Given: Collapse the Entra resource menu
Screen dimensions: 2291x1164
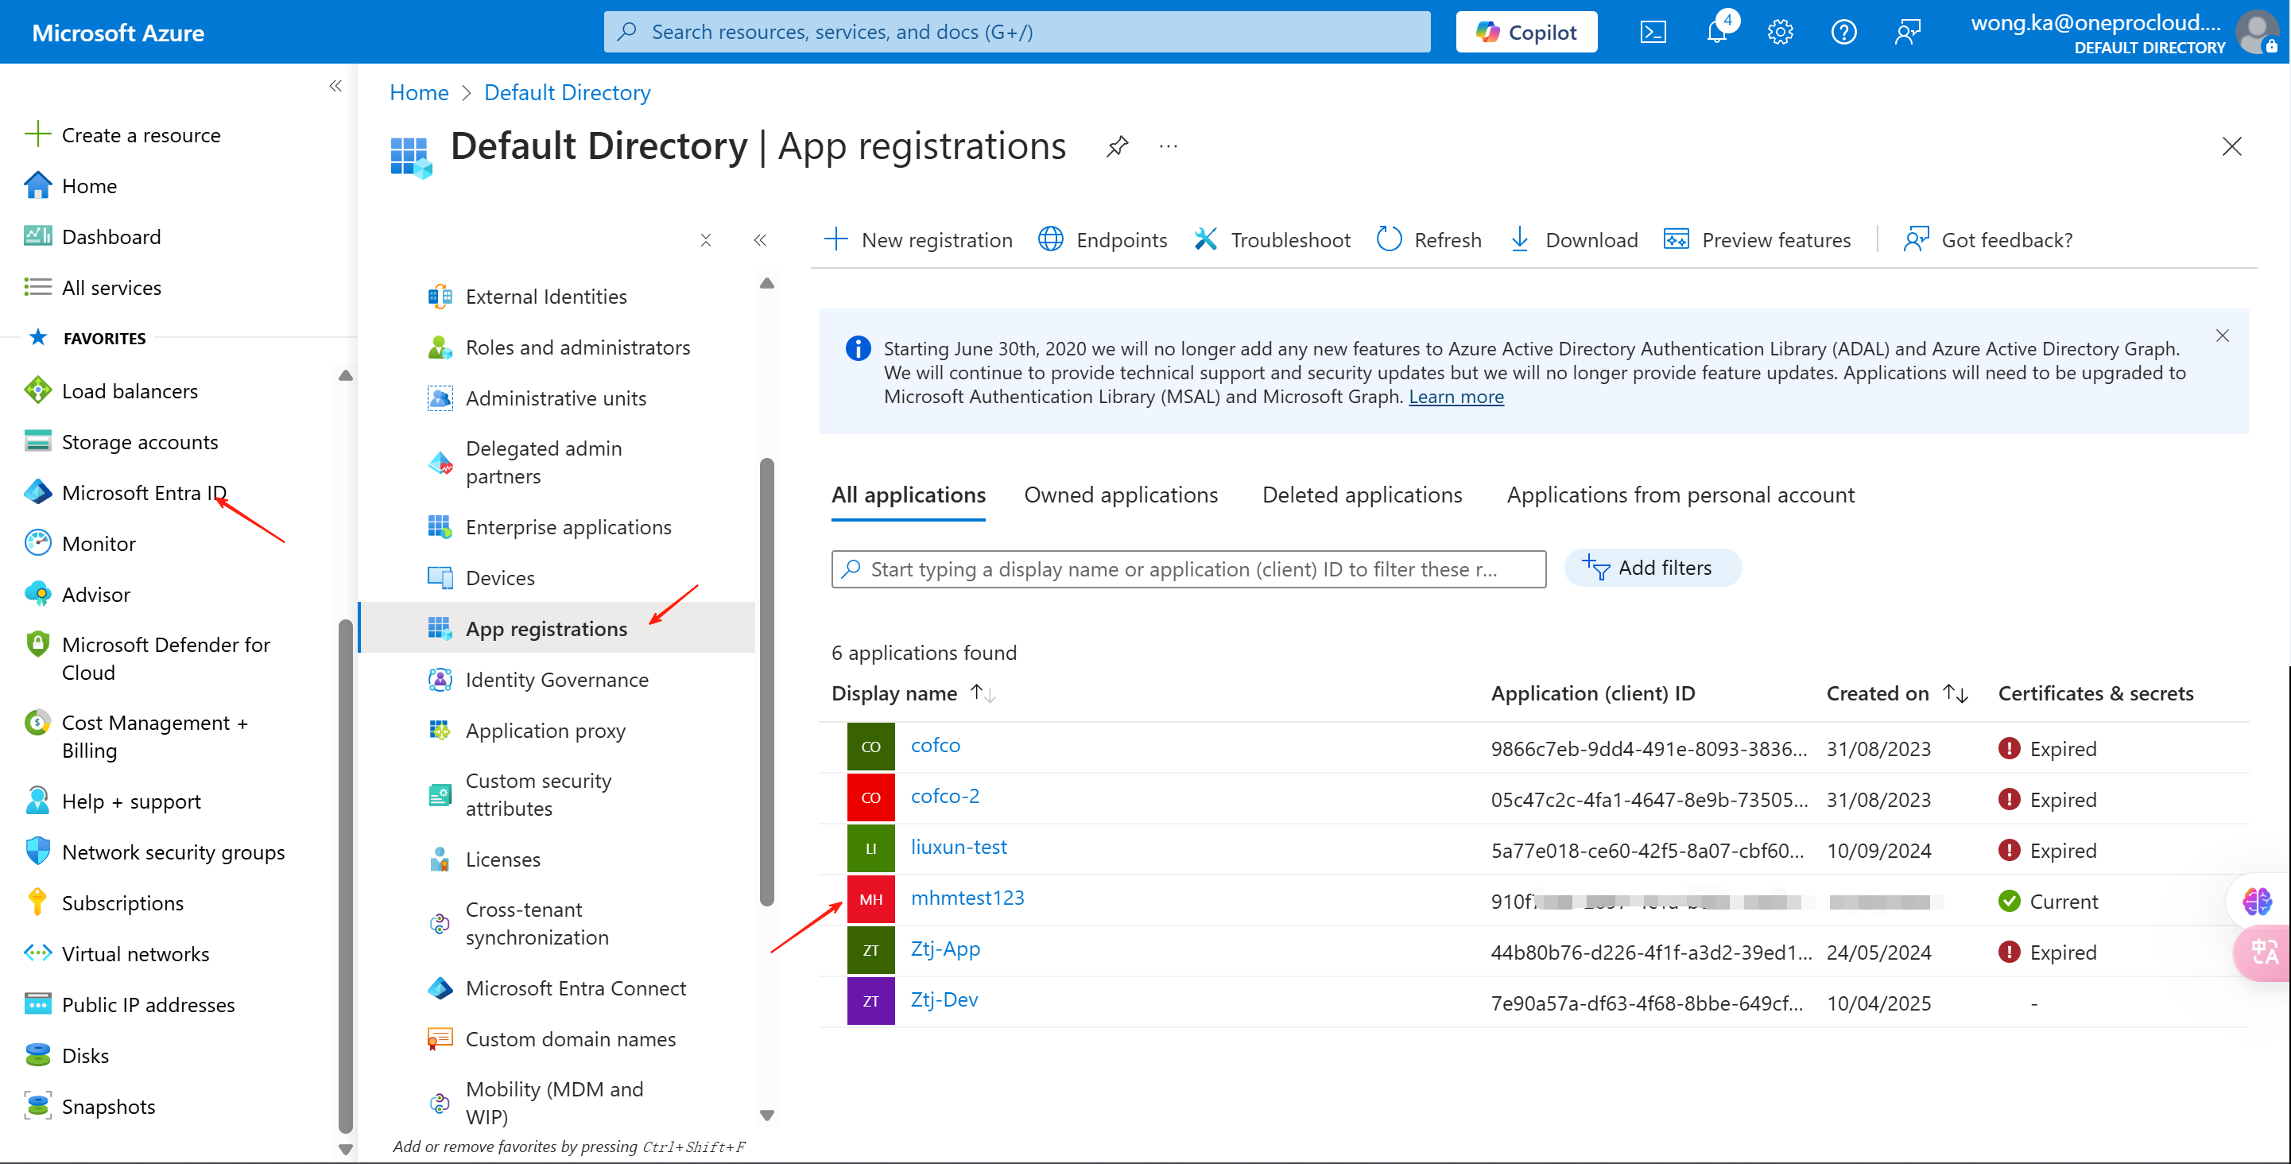Looking at the screenshot, I should (759, 240).
